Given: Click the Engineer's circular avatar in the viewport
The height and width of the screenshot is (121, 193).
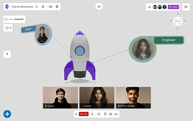Looking at the screenshot, I should pyautogui.click(x=143, y=49).
